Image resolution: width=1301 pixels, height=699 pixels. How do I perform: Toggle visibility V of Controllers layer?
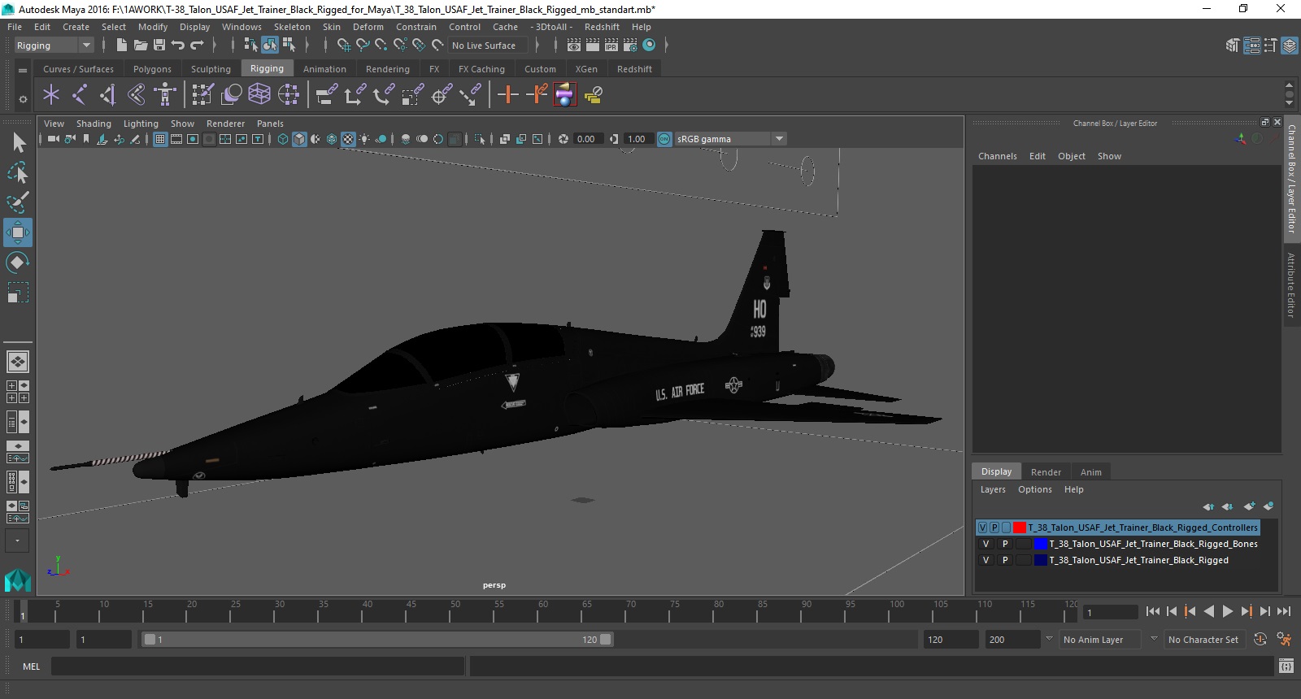pyautogui.click(x=982, y=528)
